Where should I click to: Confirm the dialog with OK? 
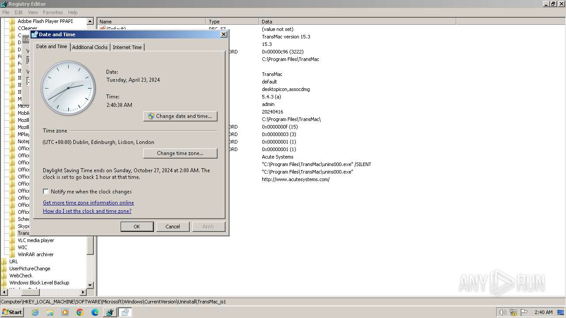point(137,227)
